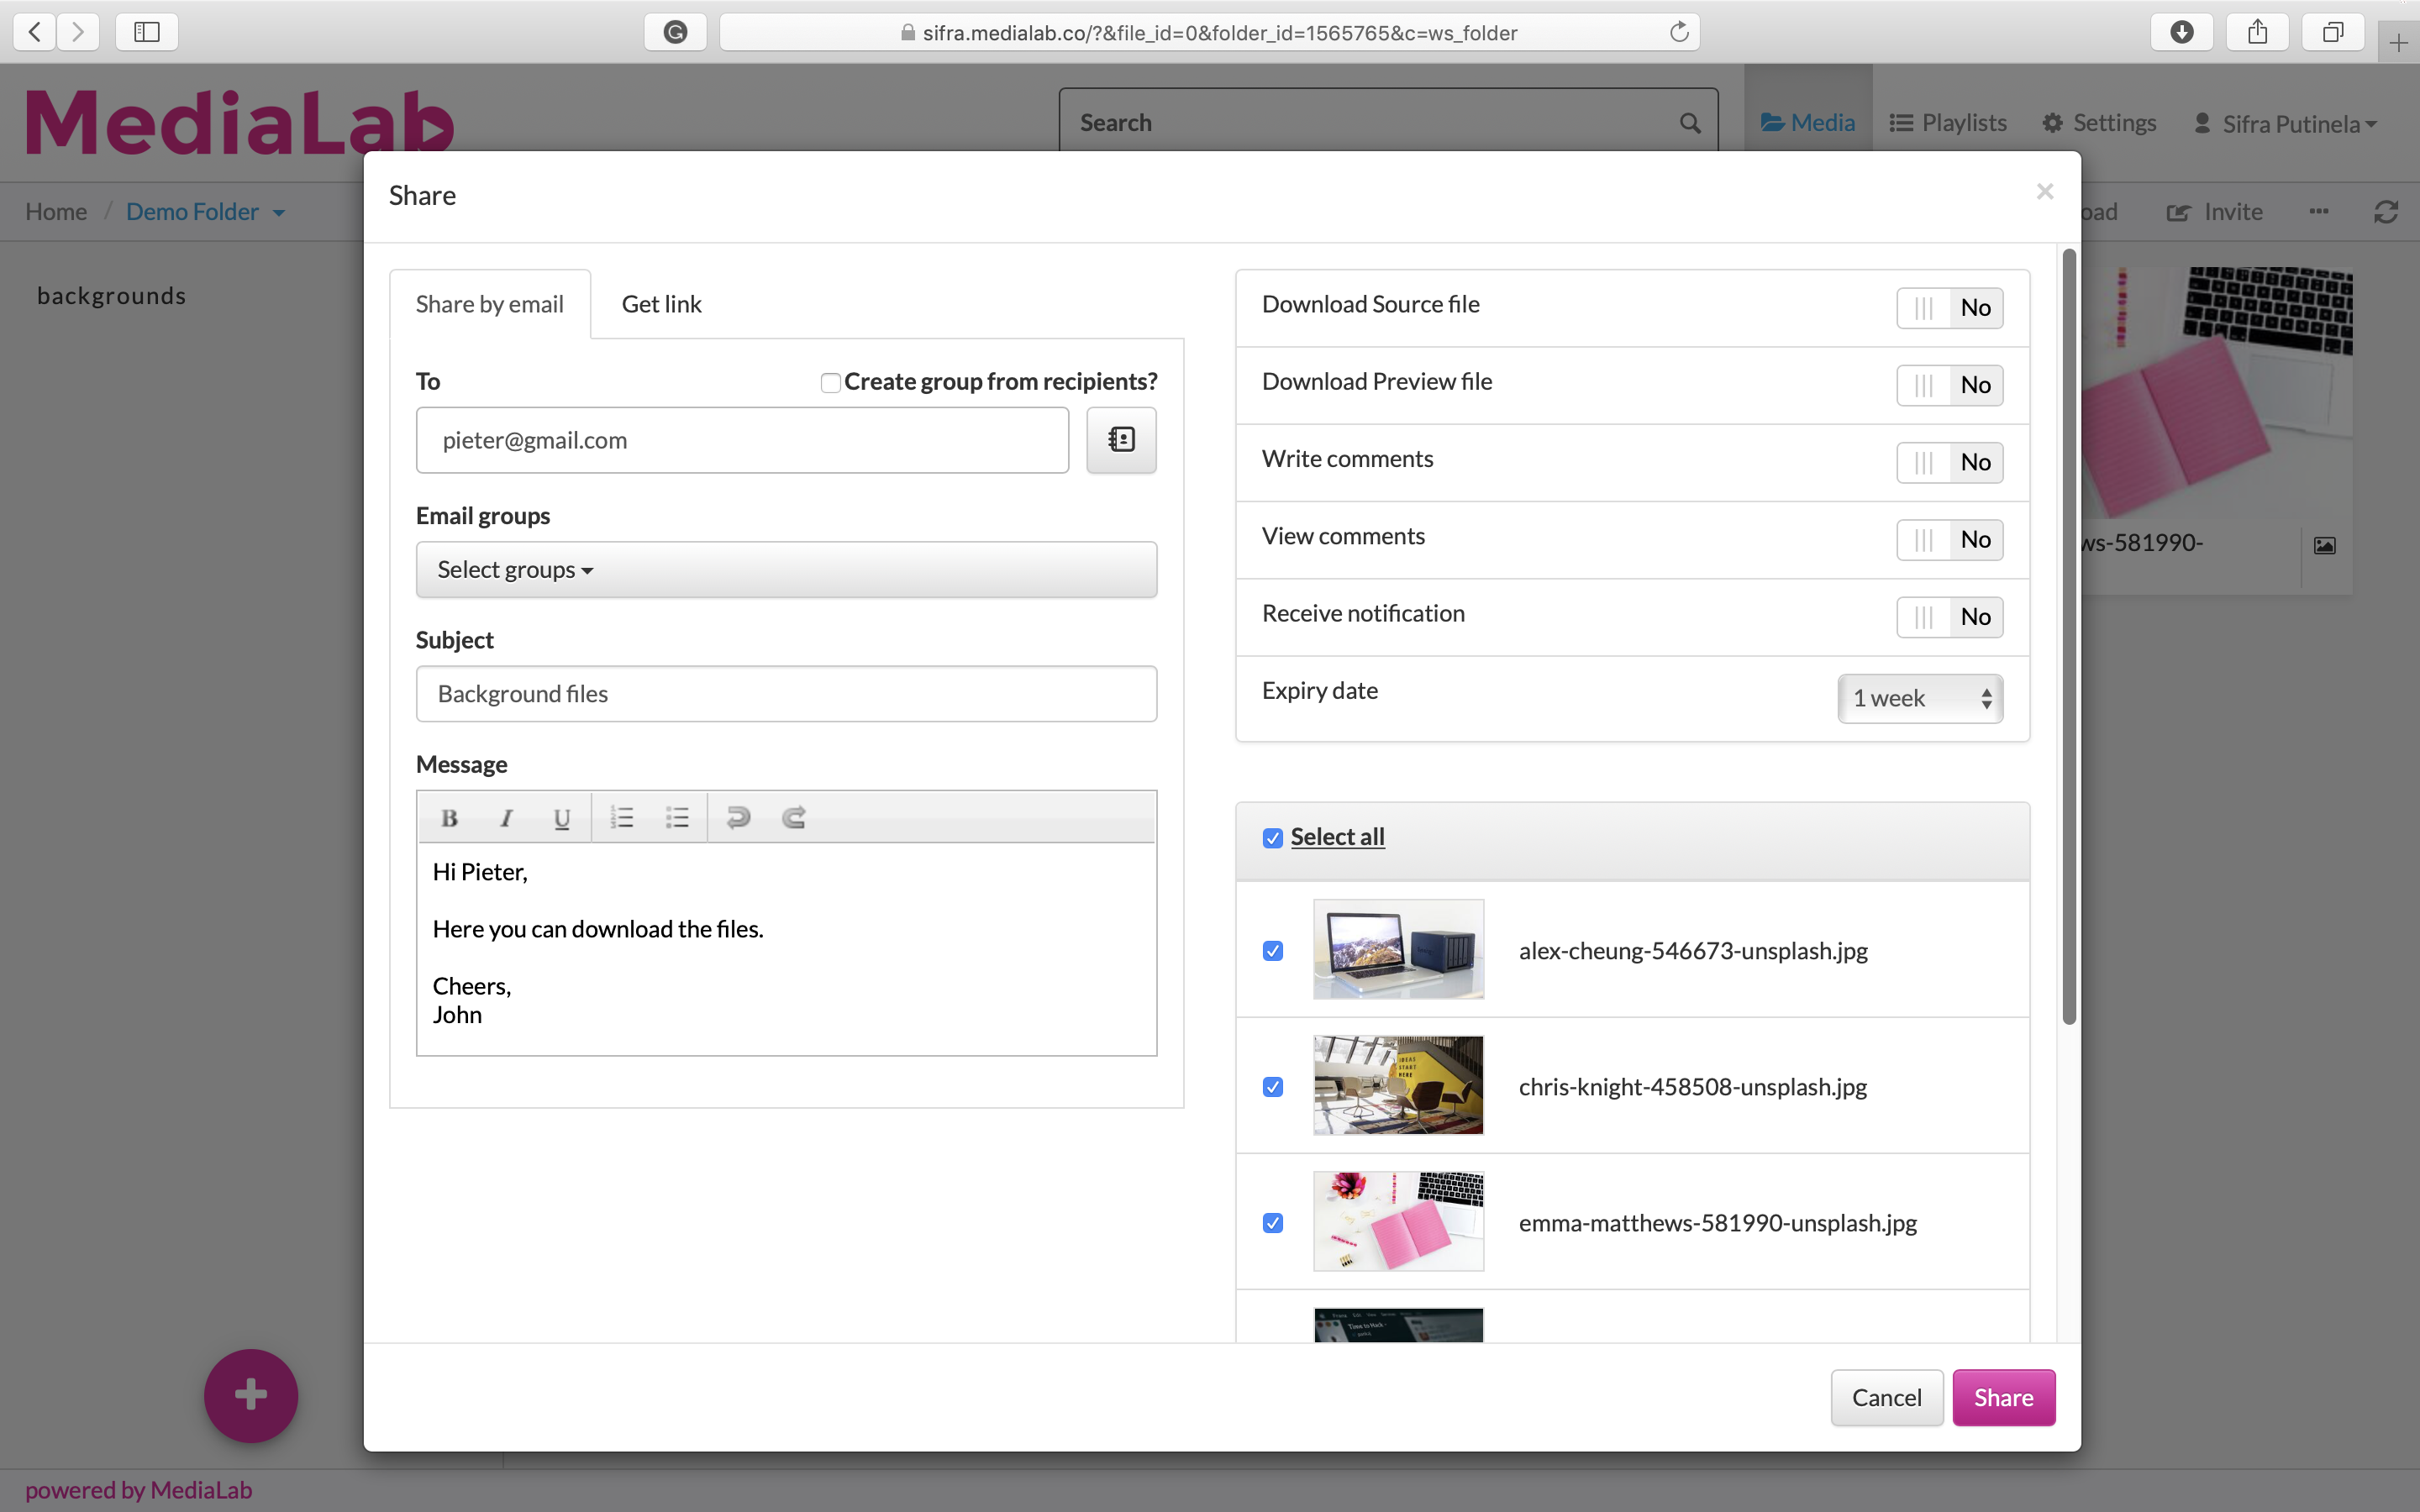Insert numbered list in message
The image size is (2420, 1512).
pos(622,818)
